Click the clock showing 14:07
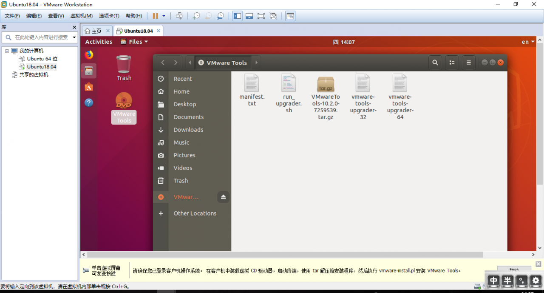The height and width of the screenshot is (293, 544). 344,42
